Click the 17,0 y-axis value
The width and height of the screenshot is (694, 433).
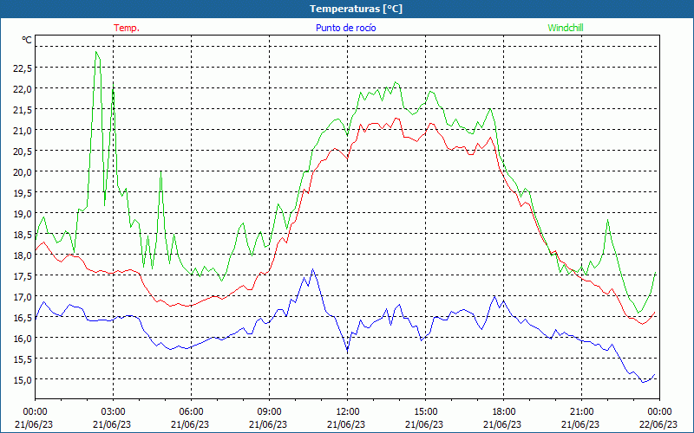(23, 296)
